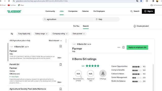
Task: Click the browser address bar URL
Action: (x=42, y=1)
